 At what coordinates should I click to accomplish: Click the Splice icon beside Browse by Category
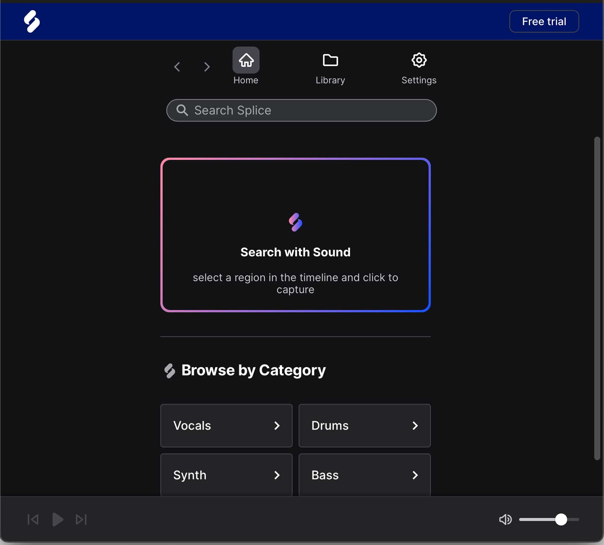[170, 371]
